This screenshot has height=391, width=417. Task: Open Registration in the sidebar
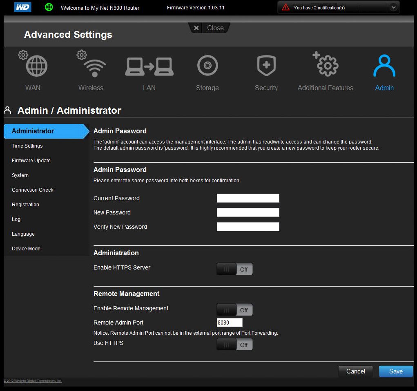coord(26,204)
